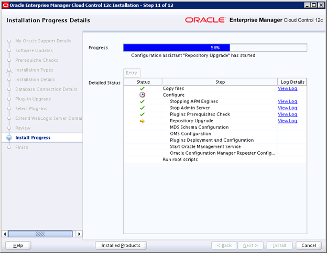
Task: Click the checkmark next to Plugins Prerequisites Check
Action: click(142, 114)
